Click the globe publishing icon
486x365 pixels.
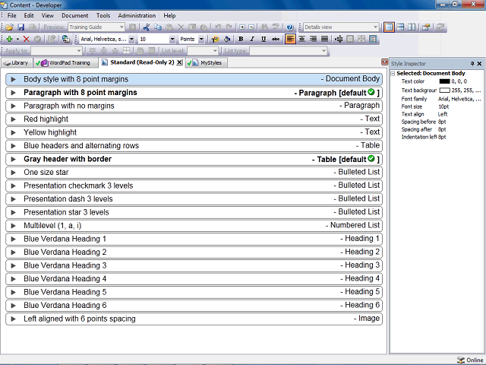click(66, 39)
